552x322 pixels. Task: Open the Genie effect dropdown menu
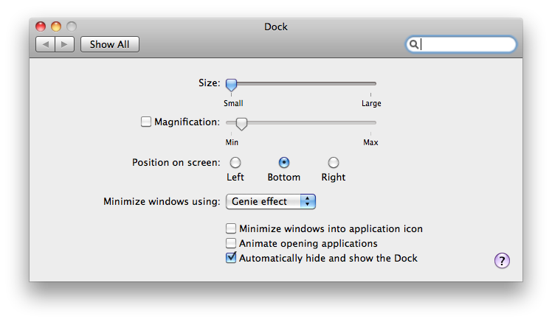[x=270, y=201]
